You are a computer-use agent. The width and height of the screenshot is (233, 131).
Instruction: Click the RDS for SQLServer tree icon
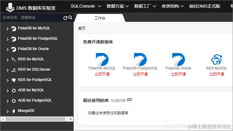click(x=14, y=70)
